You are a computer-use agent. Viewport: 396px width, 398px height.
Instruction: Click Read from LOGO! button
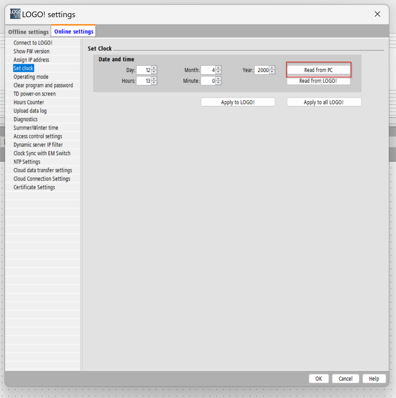pyautogui.click(x=318, y=81)
